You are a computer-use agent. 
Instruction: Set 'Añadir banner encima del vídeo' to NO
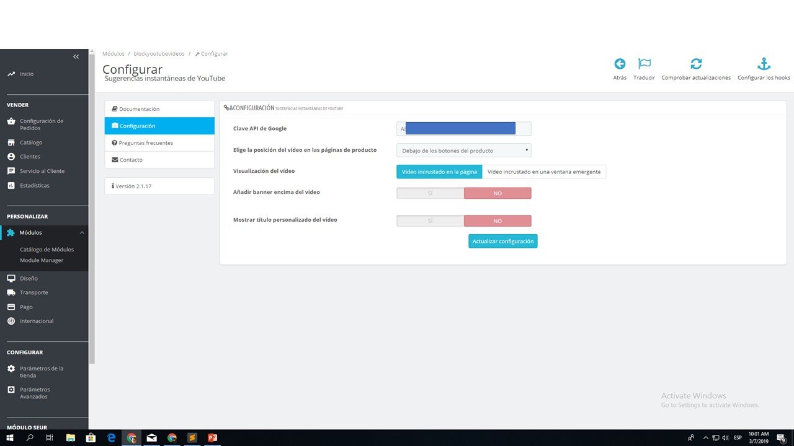(497, 193)
